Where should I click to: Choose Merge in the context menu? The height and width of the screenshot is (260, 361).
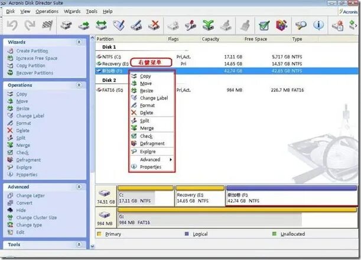point(151,128)
